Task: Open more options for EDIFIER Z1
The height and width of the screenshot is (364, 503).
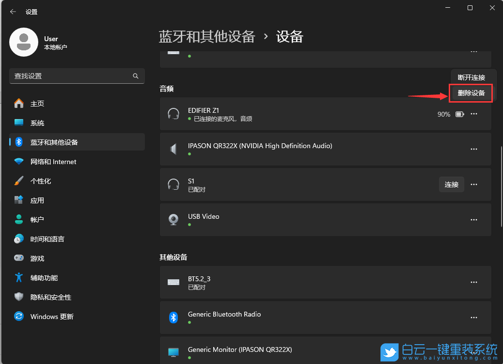Action: (474, 114)
